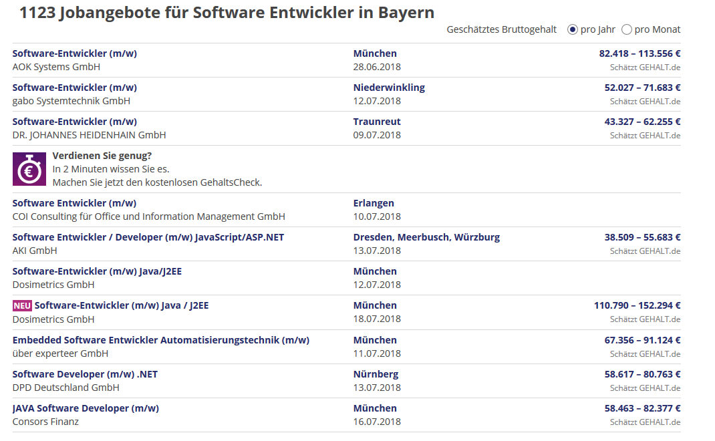Viewport: 715px width, 441px height.
Task: Click the salary range 43.327 – 62.255 €
Action: pyautogui.click(x=642, y=122)
